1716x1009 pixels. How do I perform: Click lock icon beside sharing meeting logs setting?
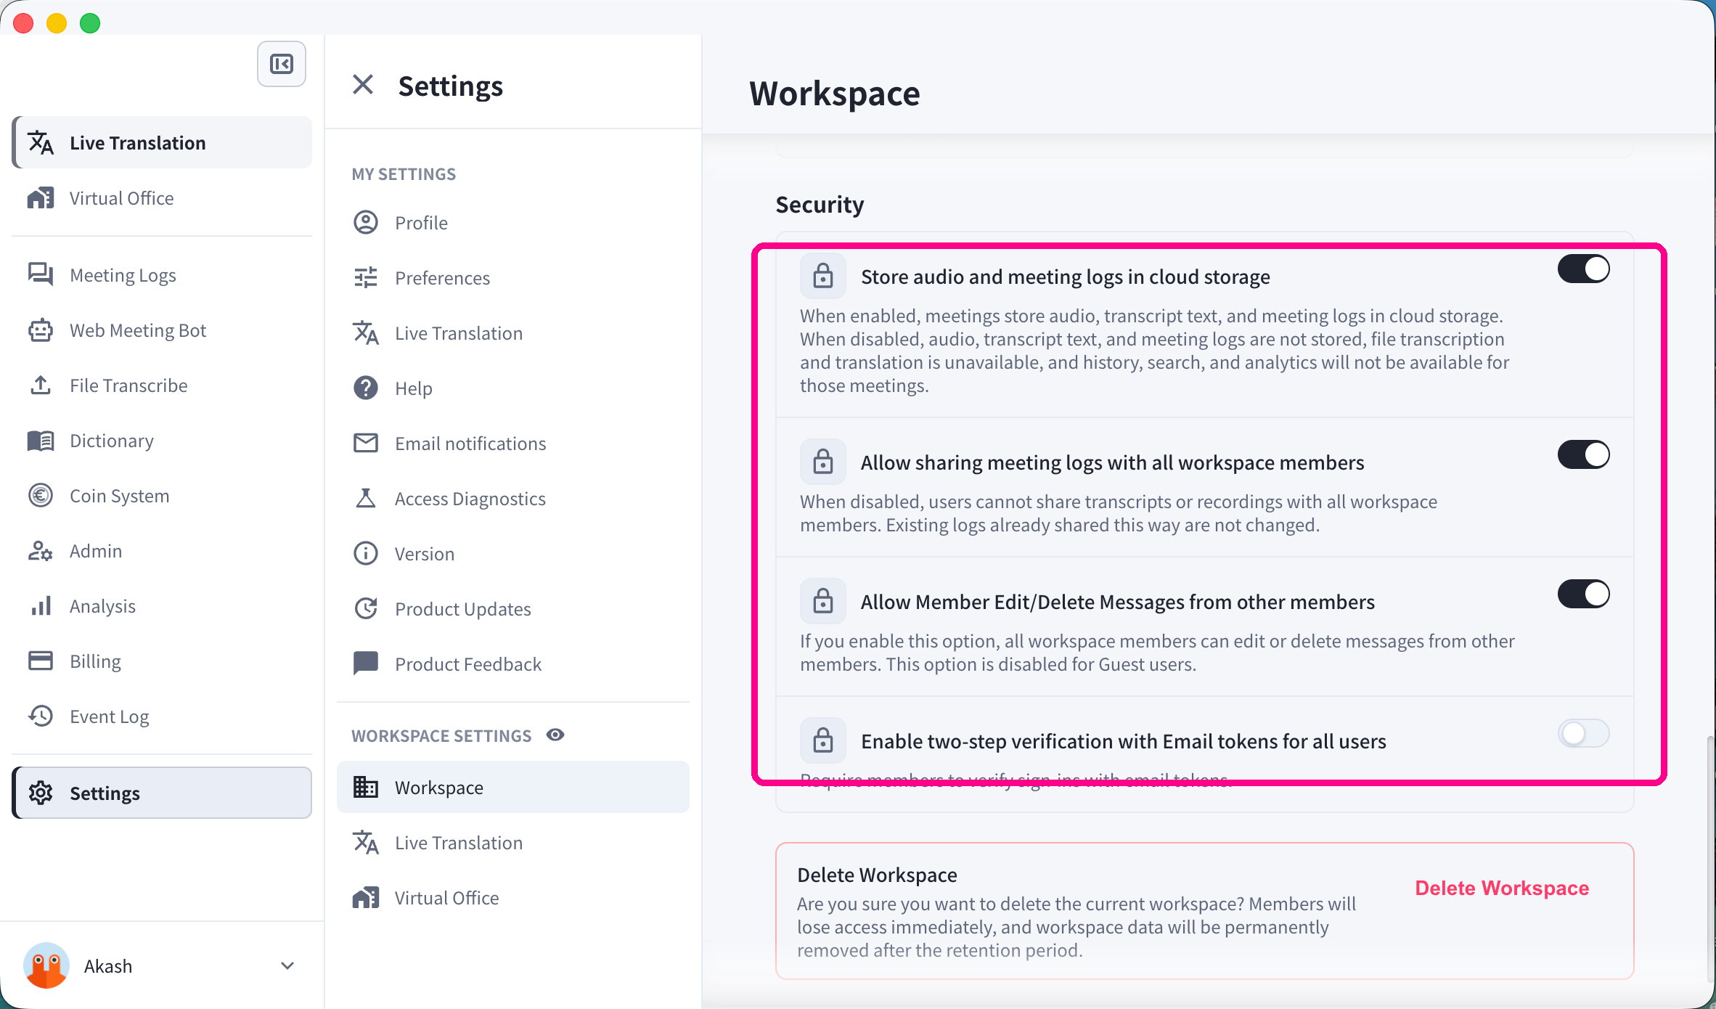coord(823,462)
